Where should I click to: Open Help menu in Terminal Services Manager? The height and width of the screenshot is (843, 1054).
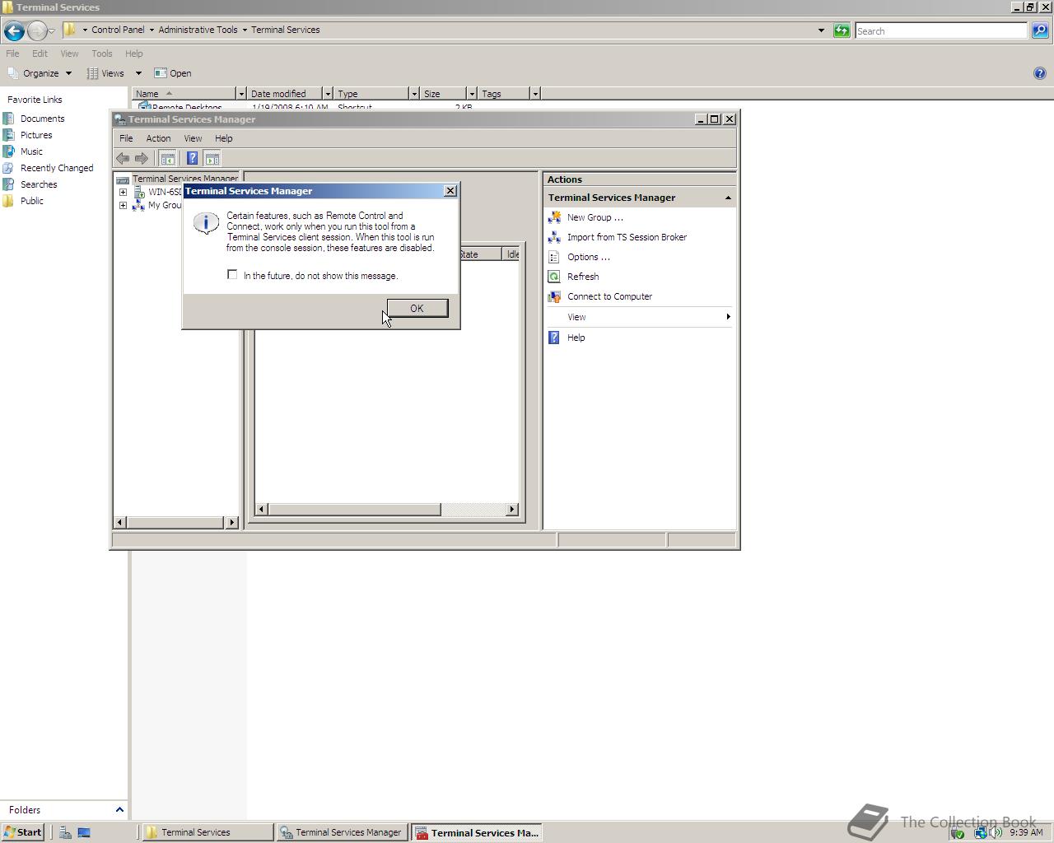tap(223, 138)
